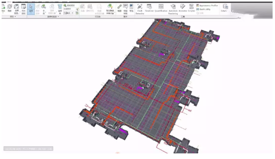This screenshot has width=275, height=159.
Task: Click the greyed Hide Unselected icon
Action: [99, 7]
